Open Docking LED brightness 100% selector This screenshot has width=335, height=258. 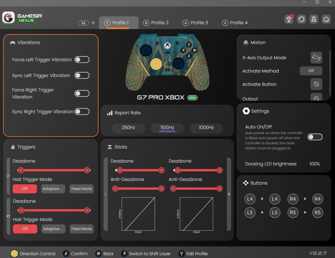[x=314, y=164]
